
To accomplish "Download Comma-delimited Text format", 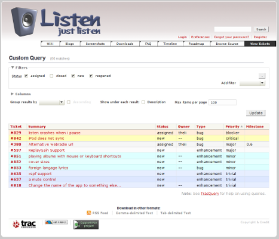I will click(134, 213).
